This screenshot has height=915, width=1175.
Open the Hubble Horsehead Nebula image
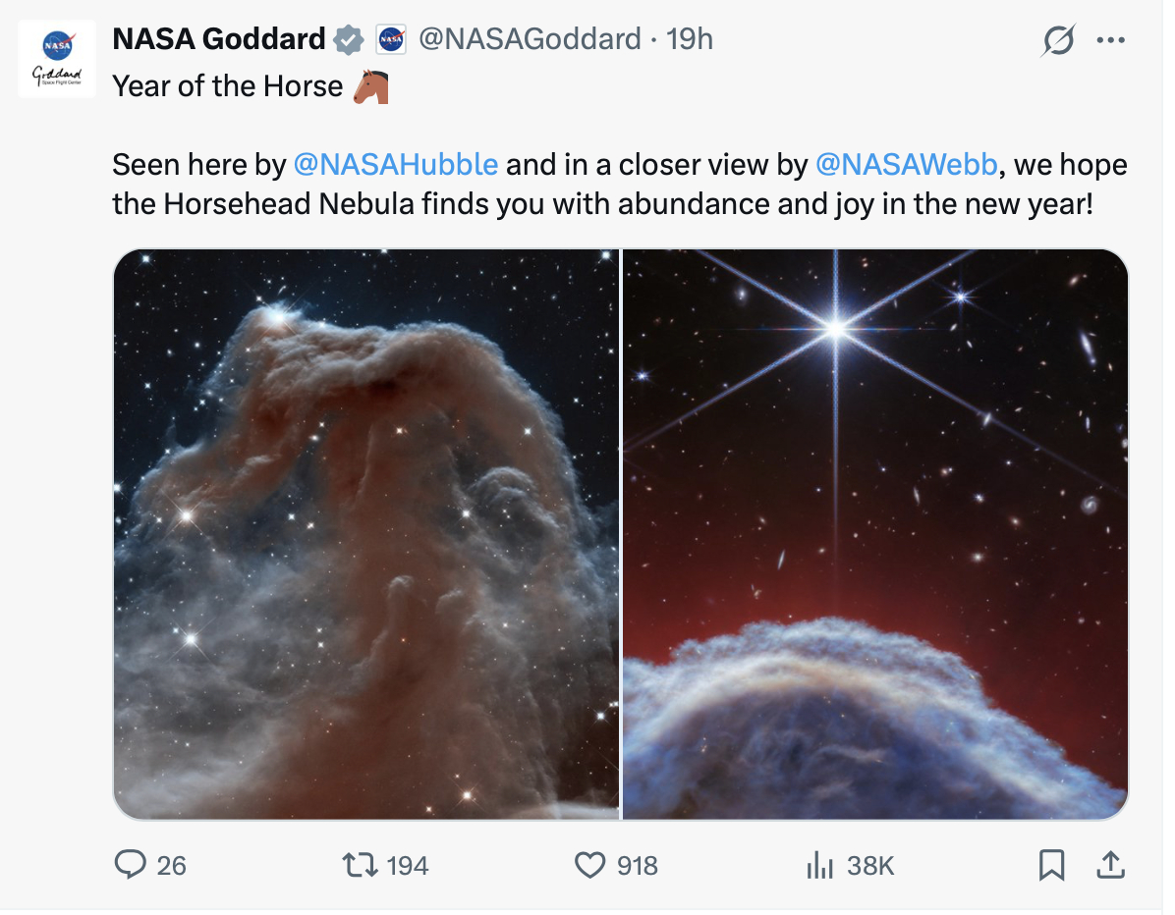point(366,534)
